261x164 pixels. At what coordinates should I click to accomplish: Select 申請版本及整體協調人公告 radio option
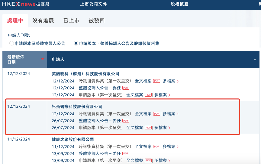coord(12,43)
